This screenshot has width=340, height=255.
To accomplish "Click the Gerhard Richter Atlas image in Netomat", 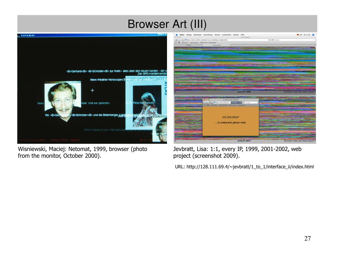I will click(146, 103).
